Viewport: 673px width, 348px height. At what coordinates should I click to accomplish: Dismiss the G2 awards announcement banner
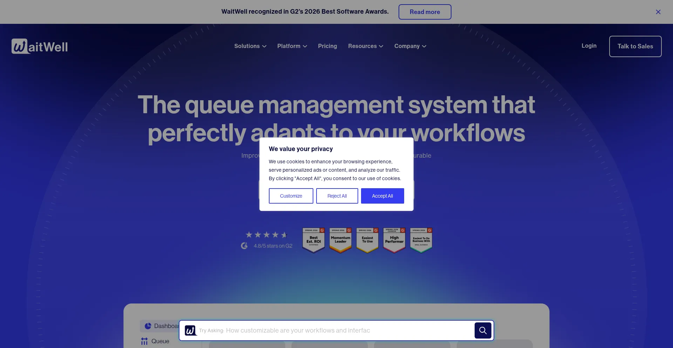(658, 12)
